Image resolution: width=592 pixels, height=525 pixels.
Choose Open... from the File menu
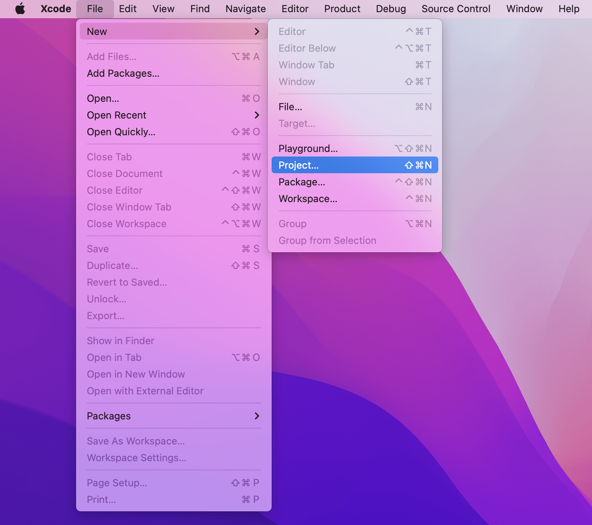[x=174, y=98]
